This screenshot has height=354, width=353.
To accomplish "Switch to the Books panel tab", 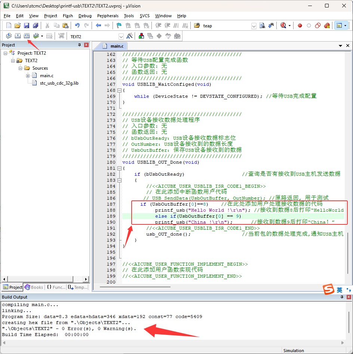I will point(34,287).
